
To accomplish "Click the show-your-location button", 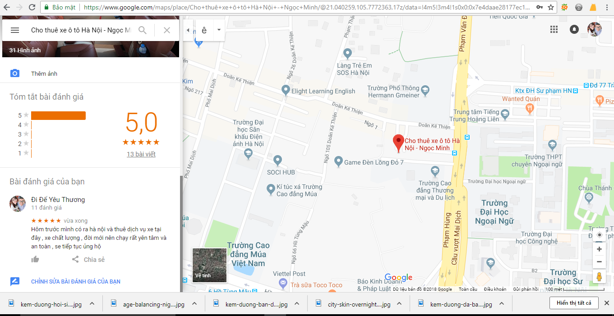I will click(x=599, y=235).
